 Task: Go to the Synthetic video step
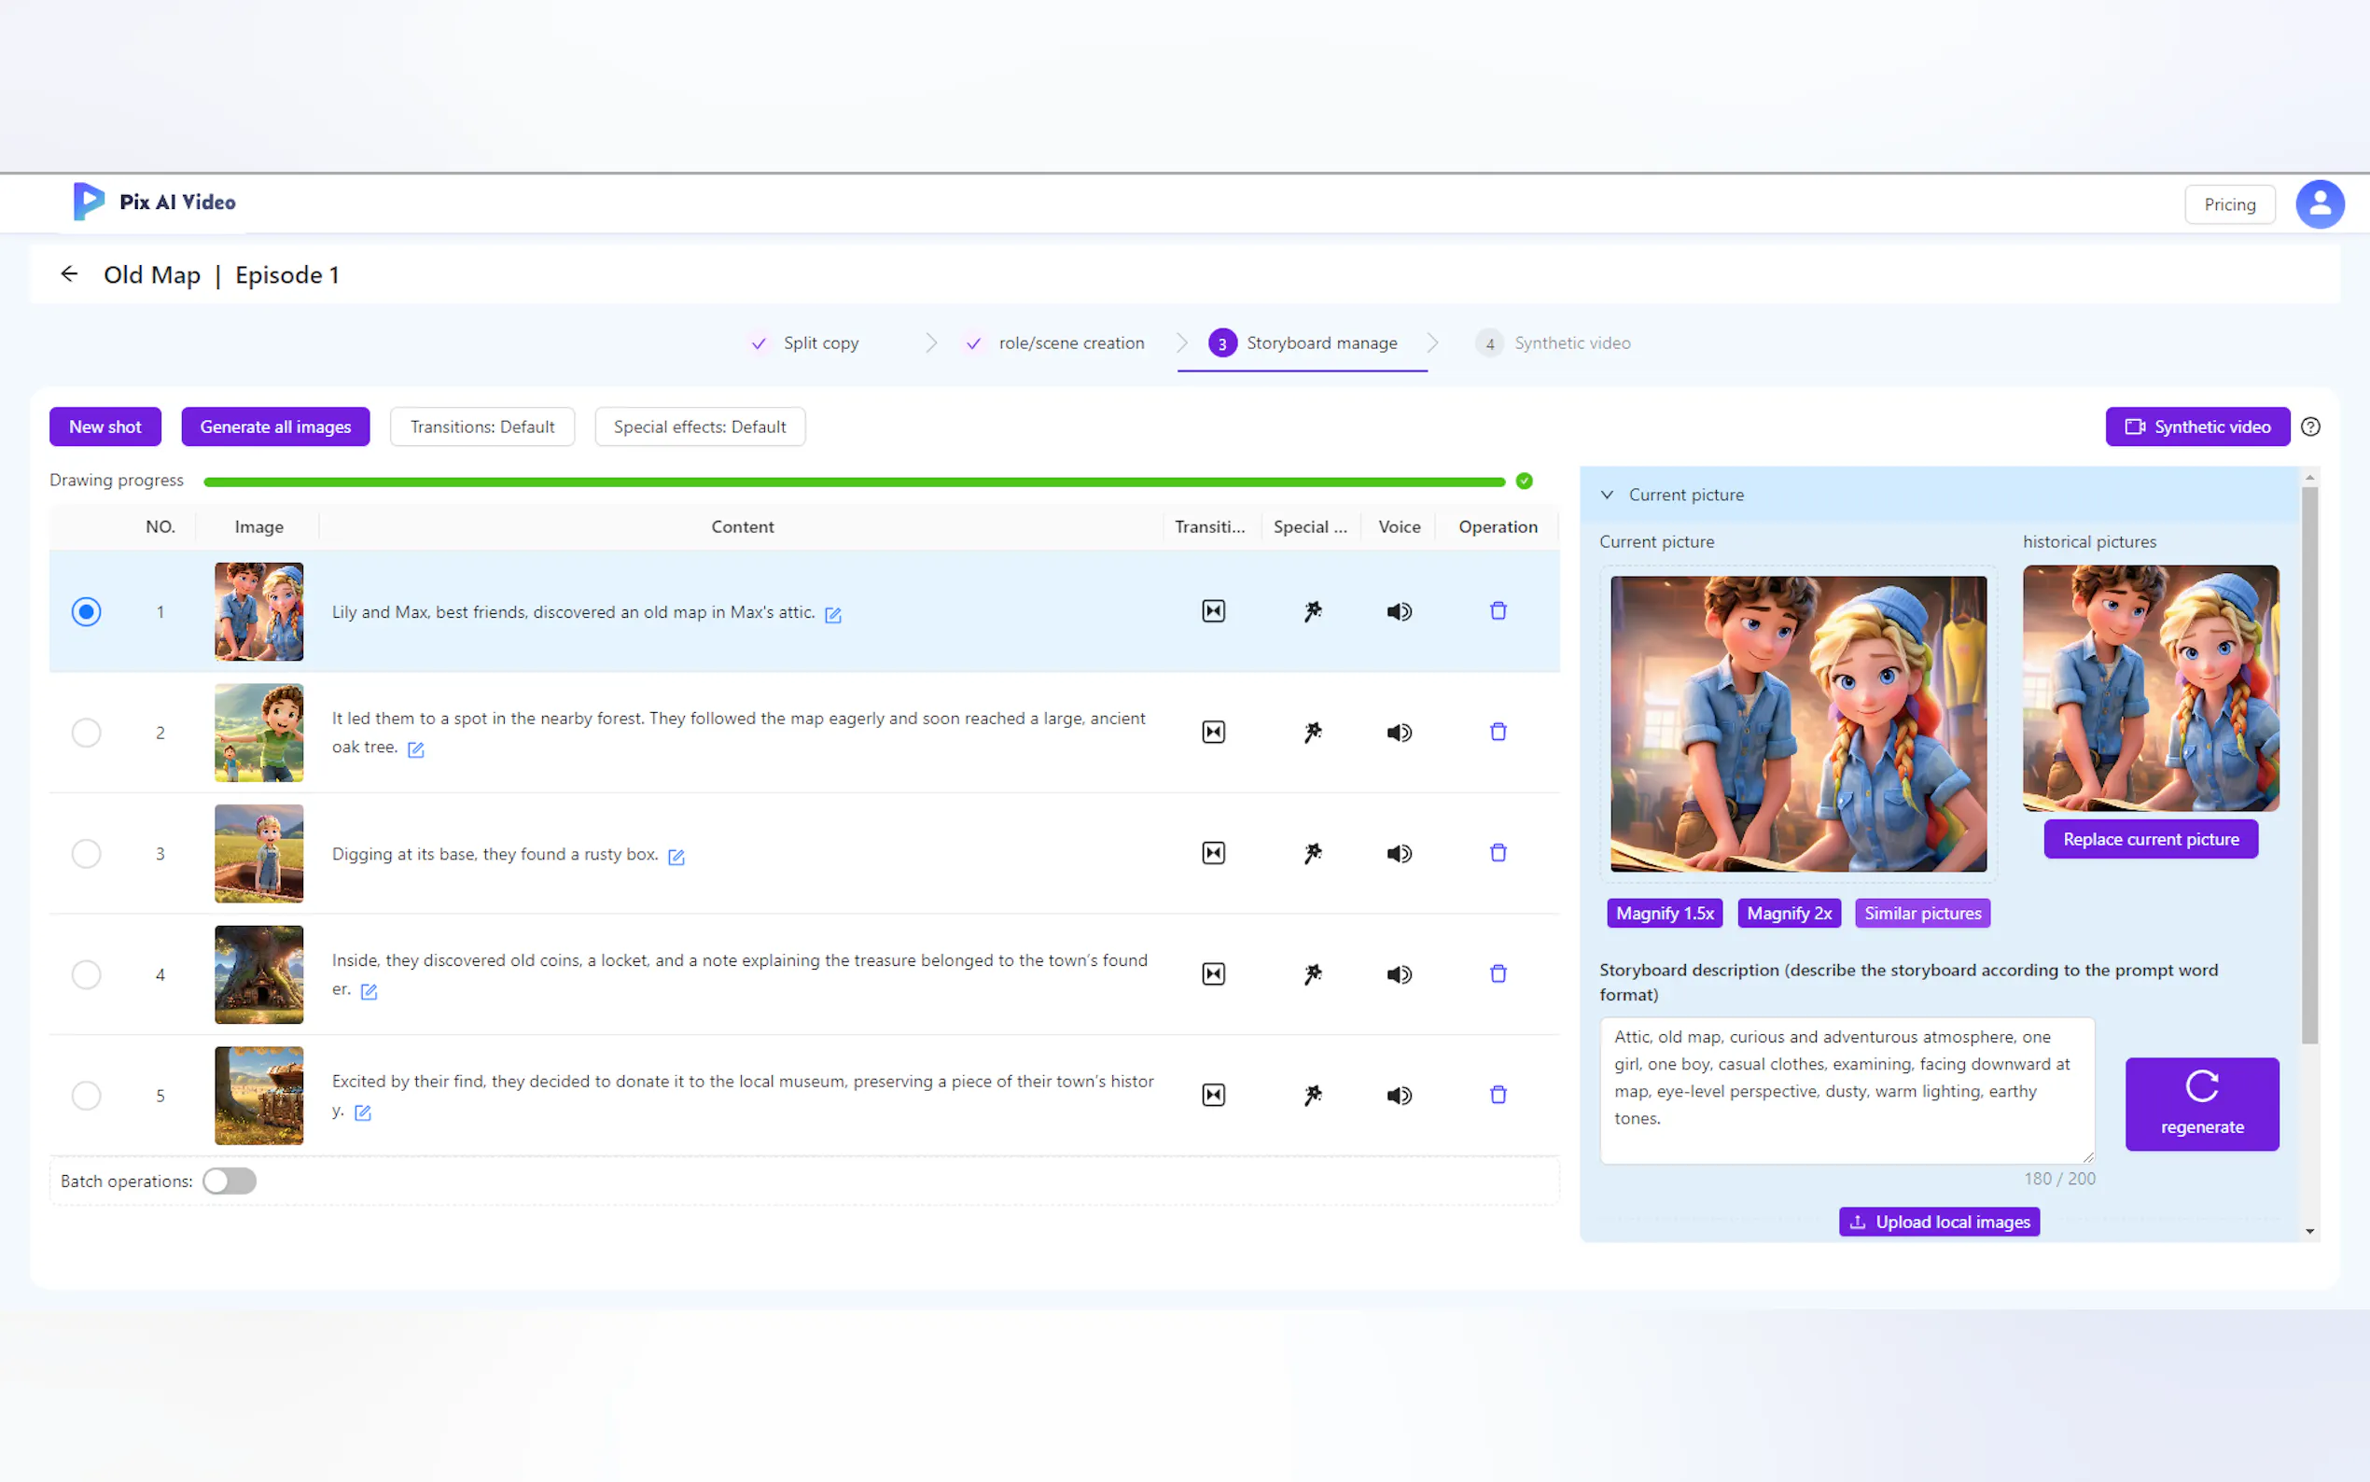pos(1570,343)
